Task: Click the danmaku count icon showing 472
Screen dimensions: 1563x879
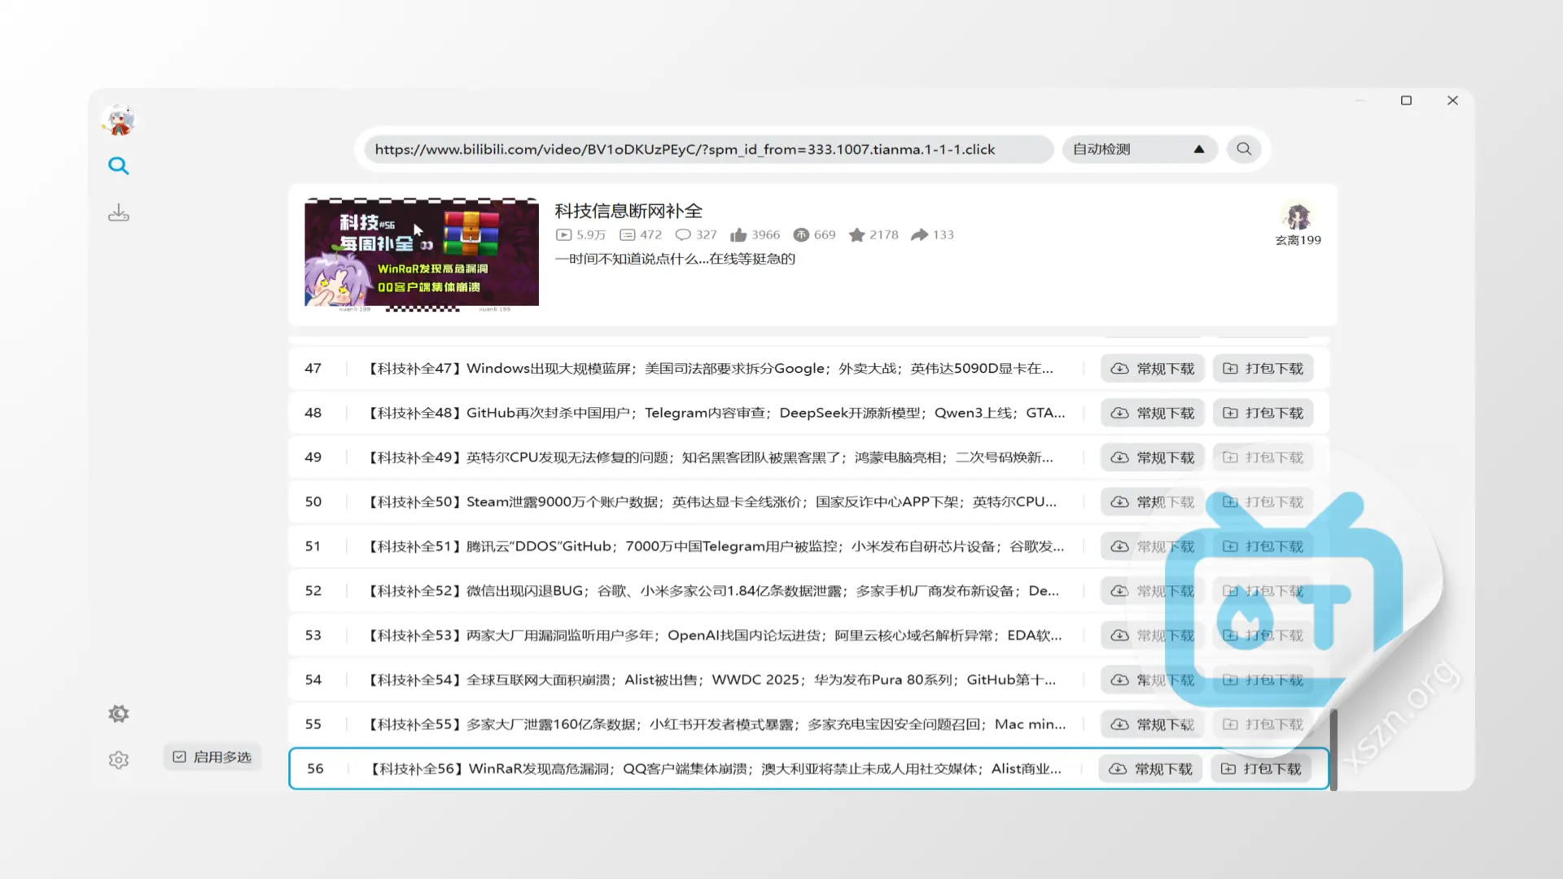Action: tap(627, 235)
